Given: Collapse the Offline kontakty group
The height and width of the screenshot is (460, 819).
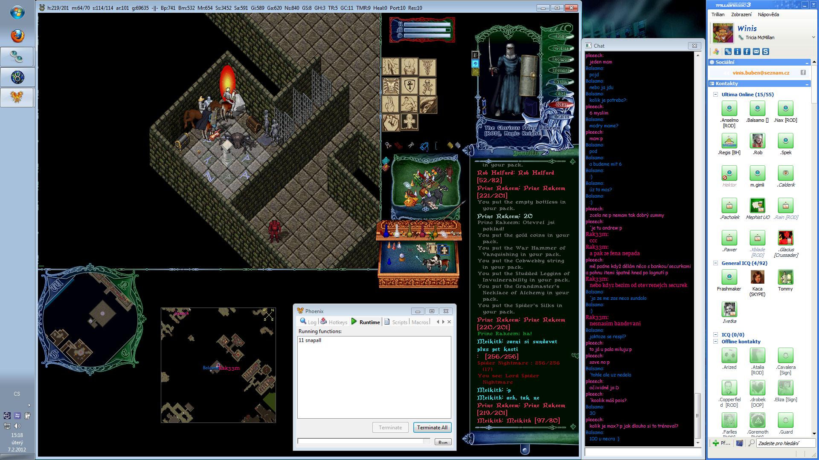Looking at the screenshot, I should (716, 342).
